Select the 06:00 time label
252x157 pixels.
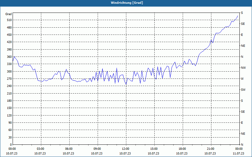tap(69, 149)
